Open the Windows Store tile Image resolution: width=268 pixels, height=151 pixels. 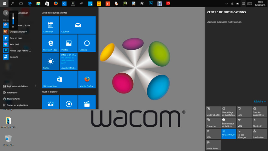[x=60, y=79]
